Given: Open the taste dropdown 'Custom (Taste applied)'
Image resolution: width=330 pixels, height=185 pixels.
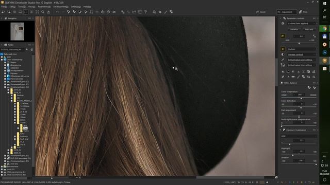Looking at the screenshot, I should [x=301, y=24].
